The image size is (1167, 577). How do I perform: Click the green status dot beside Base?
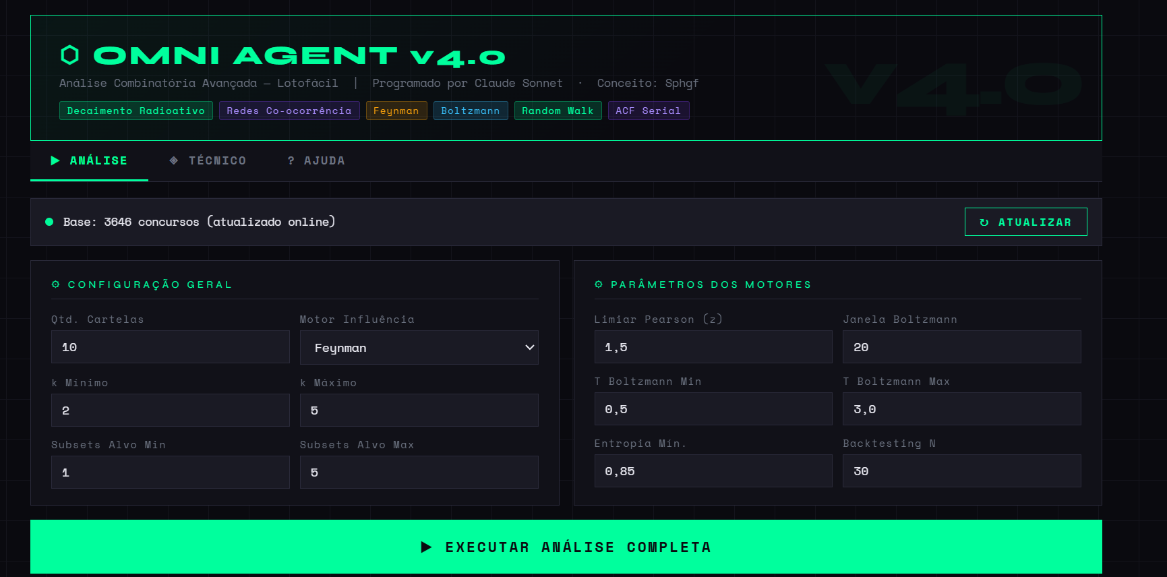pos(49,222)
